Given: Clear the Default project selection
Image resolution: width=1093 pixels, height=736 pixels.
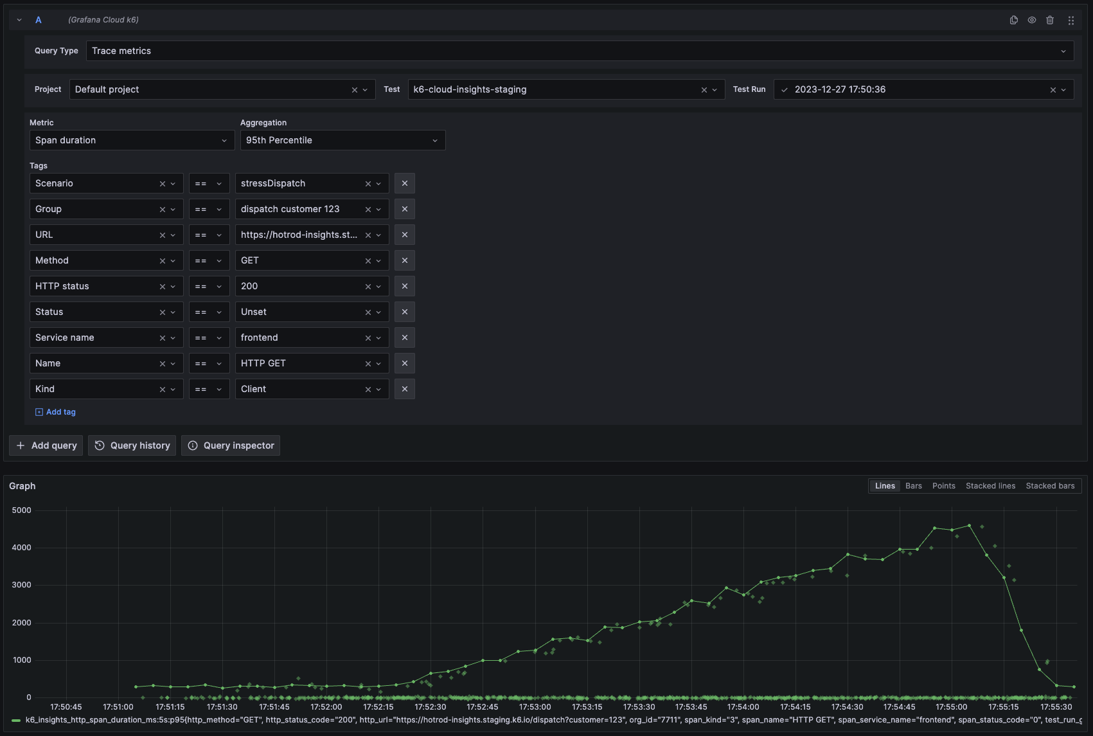Looking at the screenshot, I should click(x=354, y=90).
